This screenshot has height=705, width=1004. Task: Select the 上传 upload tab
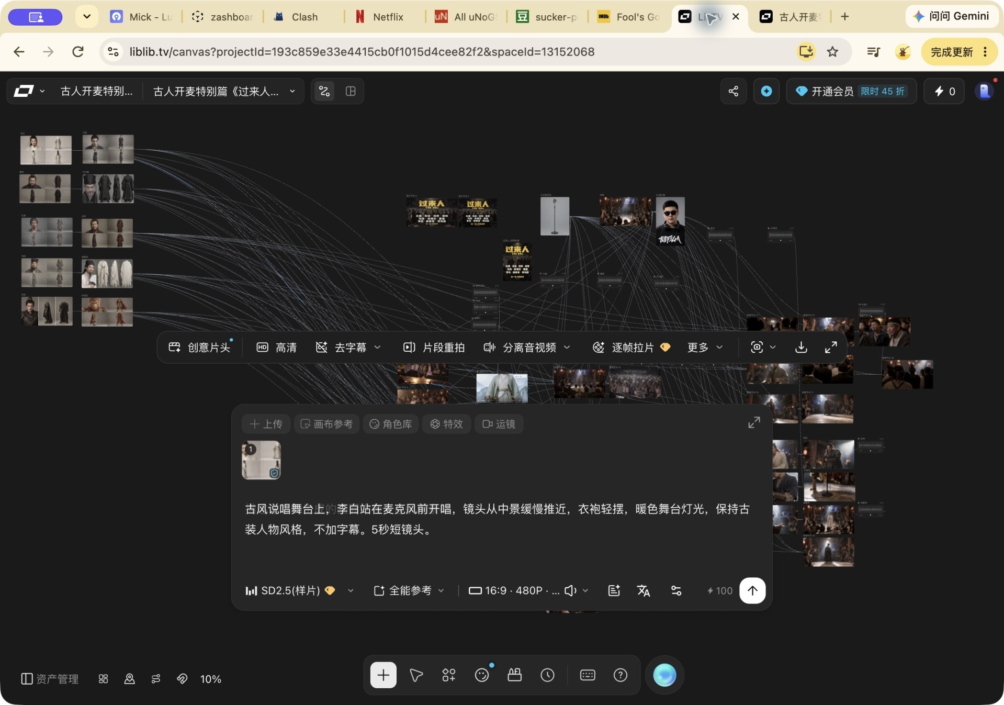[x=266, y=424]
